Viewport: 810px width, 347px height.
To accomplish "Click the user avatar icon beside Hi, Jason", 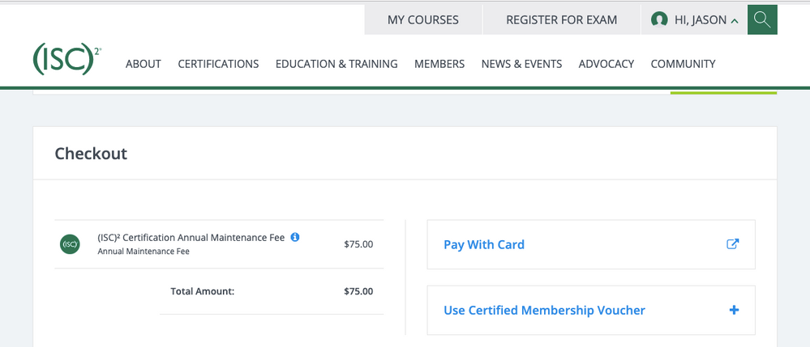I will click(659, 19).
